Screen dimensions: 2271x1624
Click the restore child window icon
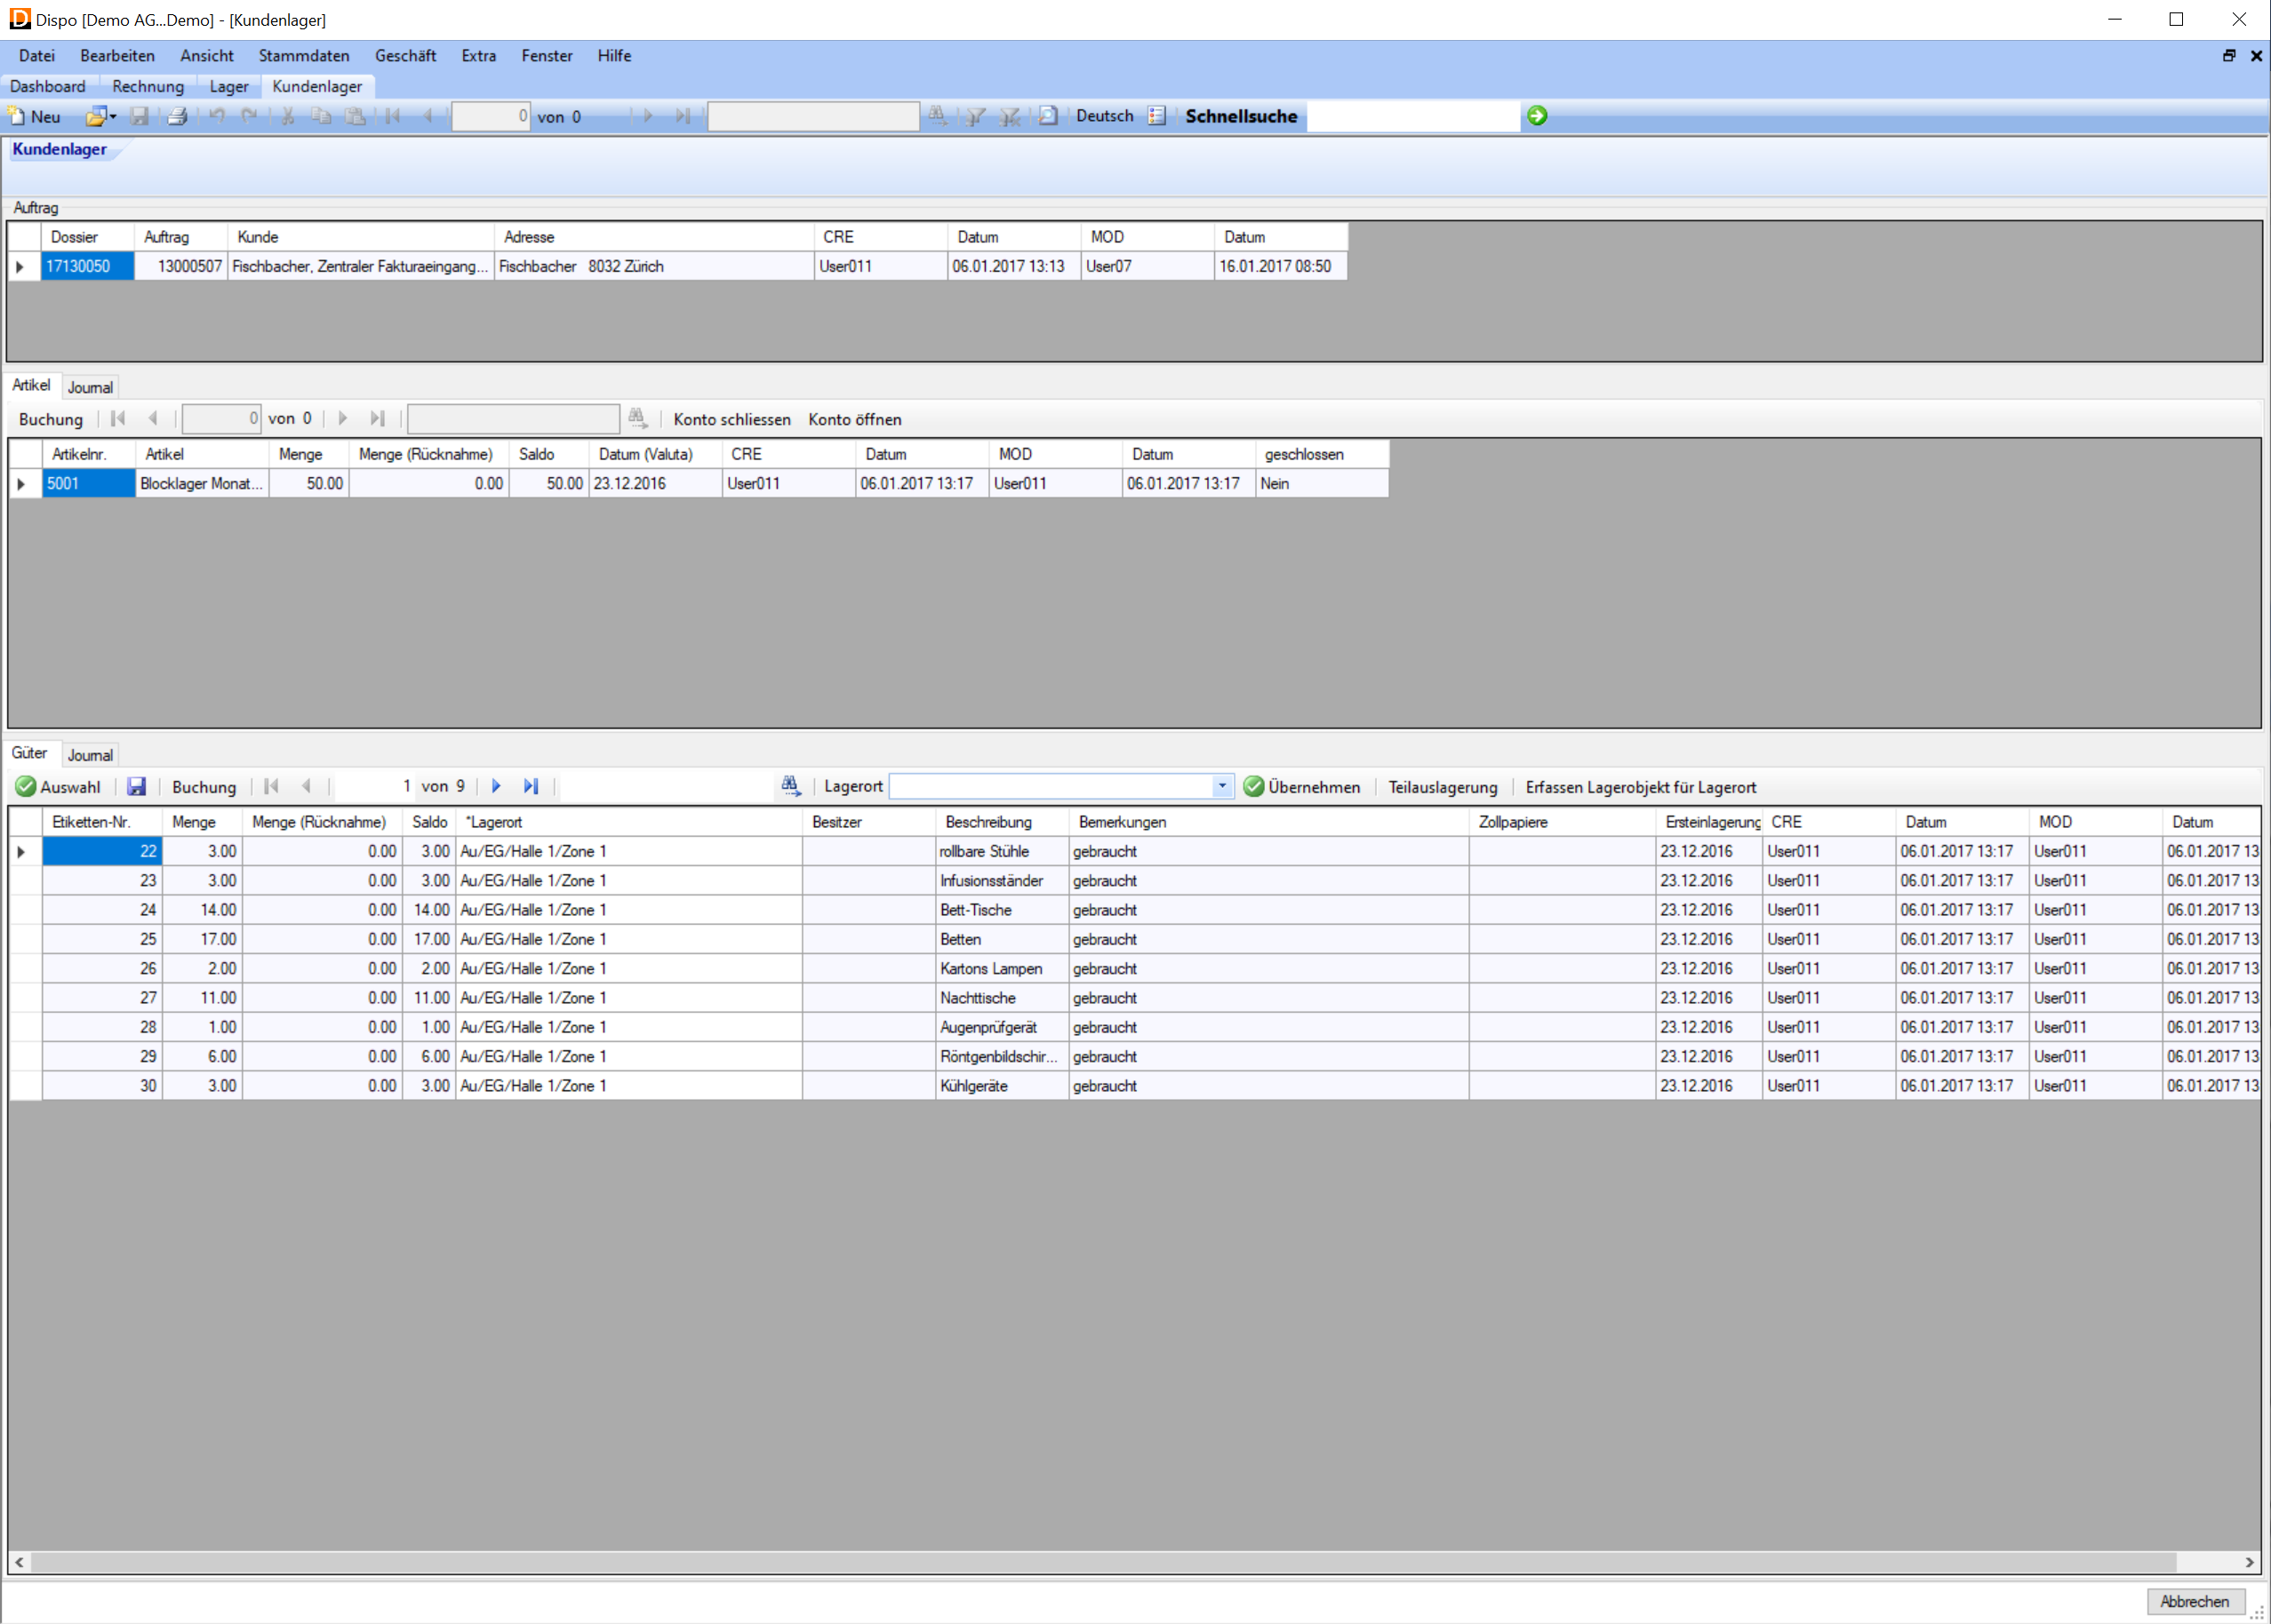pos(2229,56)
